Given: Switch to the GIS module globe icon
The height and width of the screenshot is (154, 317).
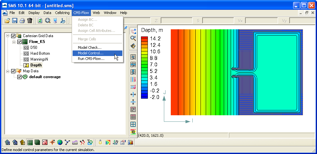Looking at the screenshot, I should pyautogui.click(x=60, y=143).
